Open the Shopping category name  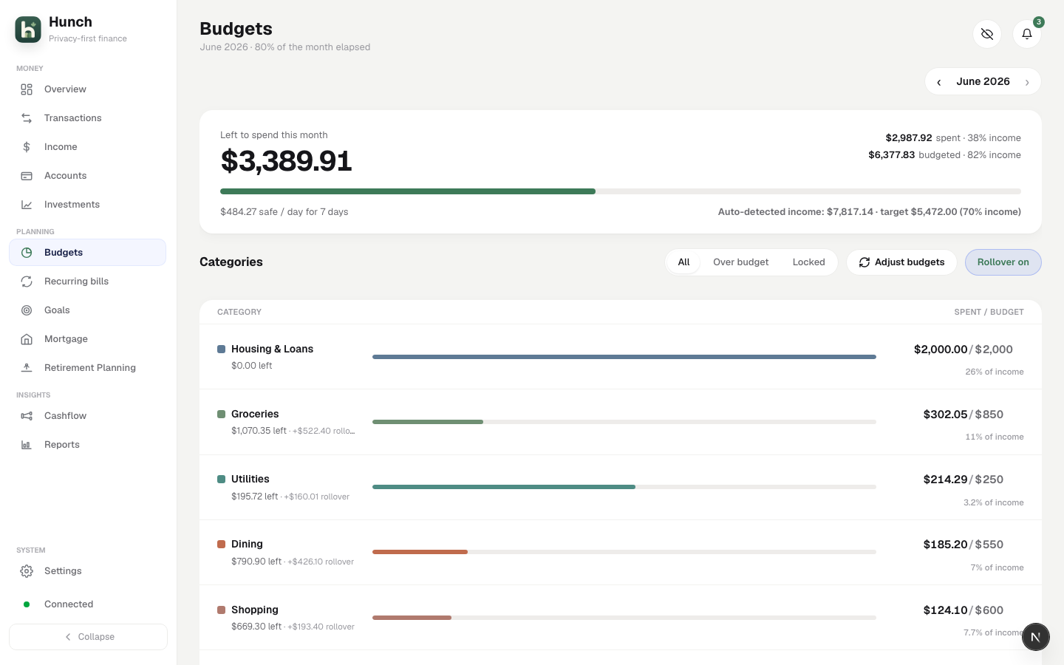point(255,610)
